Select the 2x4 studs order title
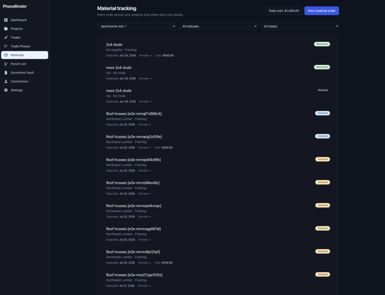The image size is (385, 295). (x=114, y=44)
